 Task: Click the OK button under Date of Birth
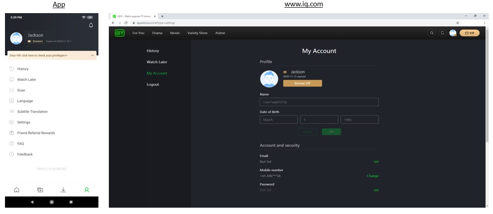(331, 132)
